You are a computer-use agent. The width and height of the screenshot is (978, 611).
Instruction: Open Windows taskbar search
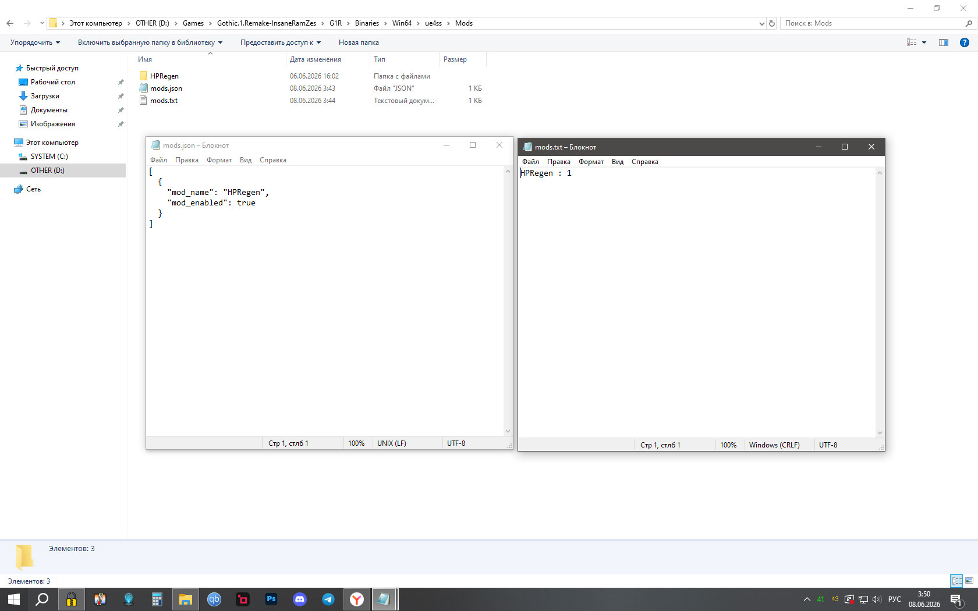[x=42, y=599]
